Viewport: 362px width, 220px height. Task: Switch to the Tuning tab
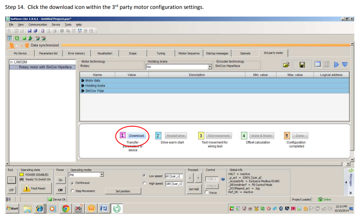point(161,53)
